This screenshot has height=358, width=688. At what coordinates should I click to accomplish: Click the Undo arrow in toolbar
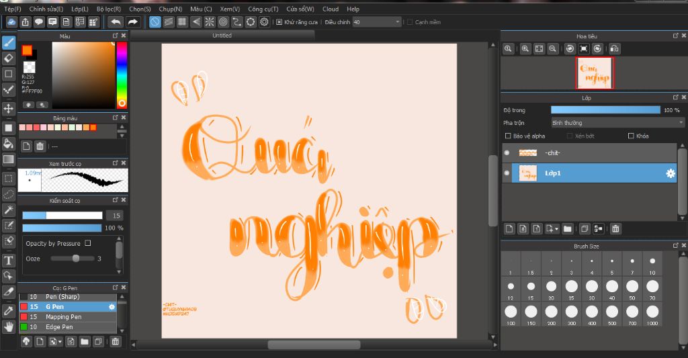coord(116,22)
